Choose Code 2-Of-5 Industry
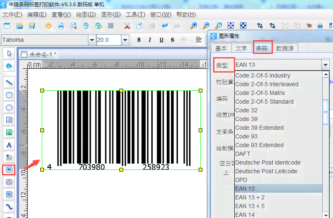 pyautogui.click(x=279, y=75)
